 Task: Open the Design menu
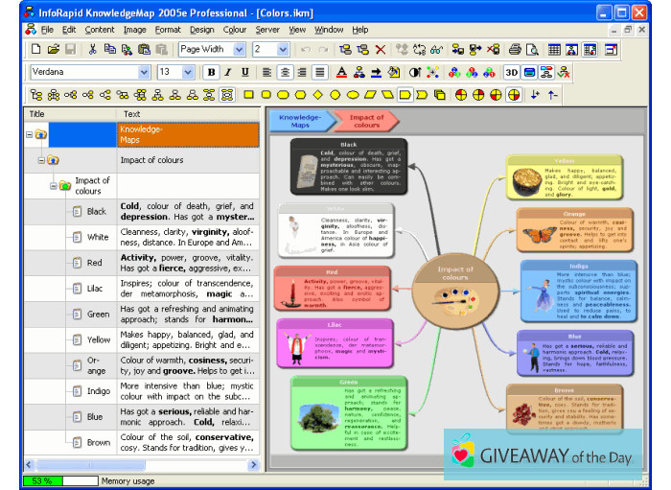[x=202, y=30]
